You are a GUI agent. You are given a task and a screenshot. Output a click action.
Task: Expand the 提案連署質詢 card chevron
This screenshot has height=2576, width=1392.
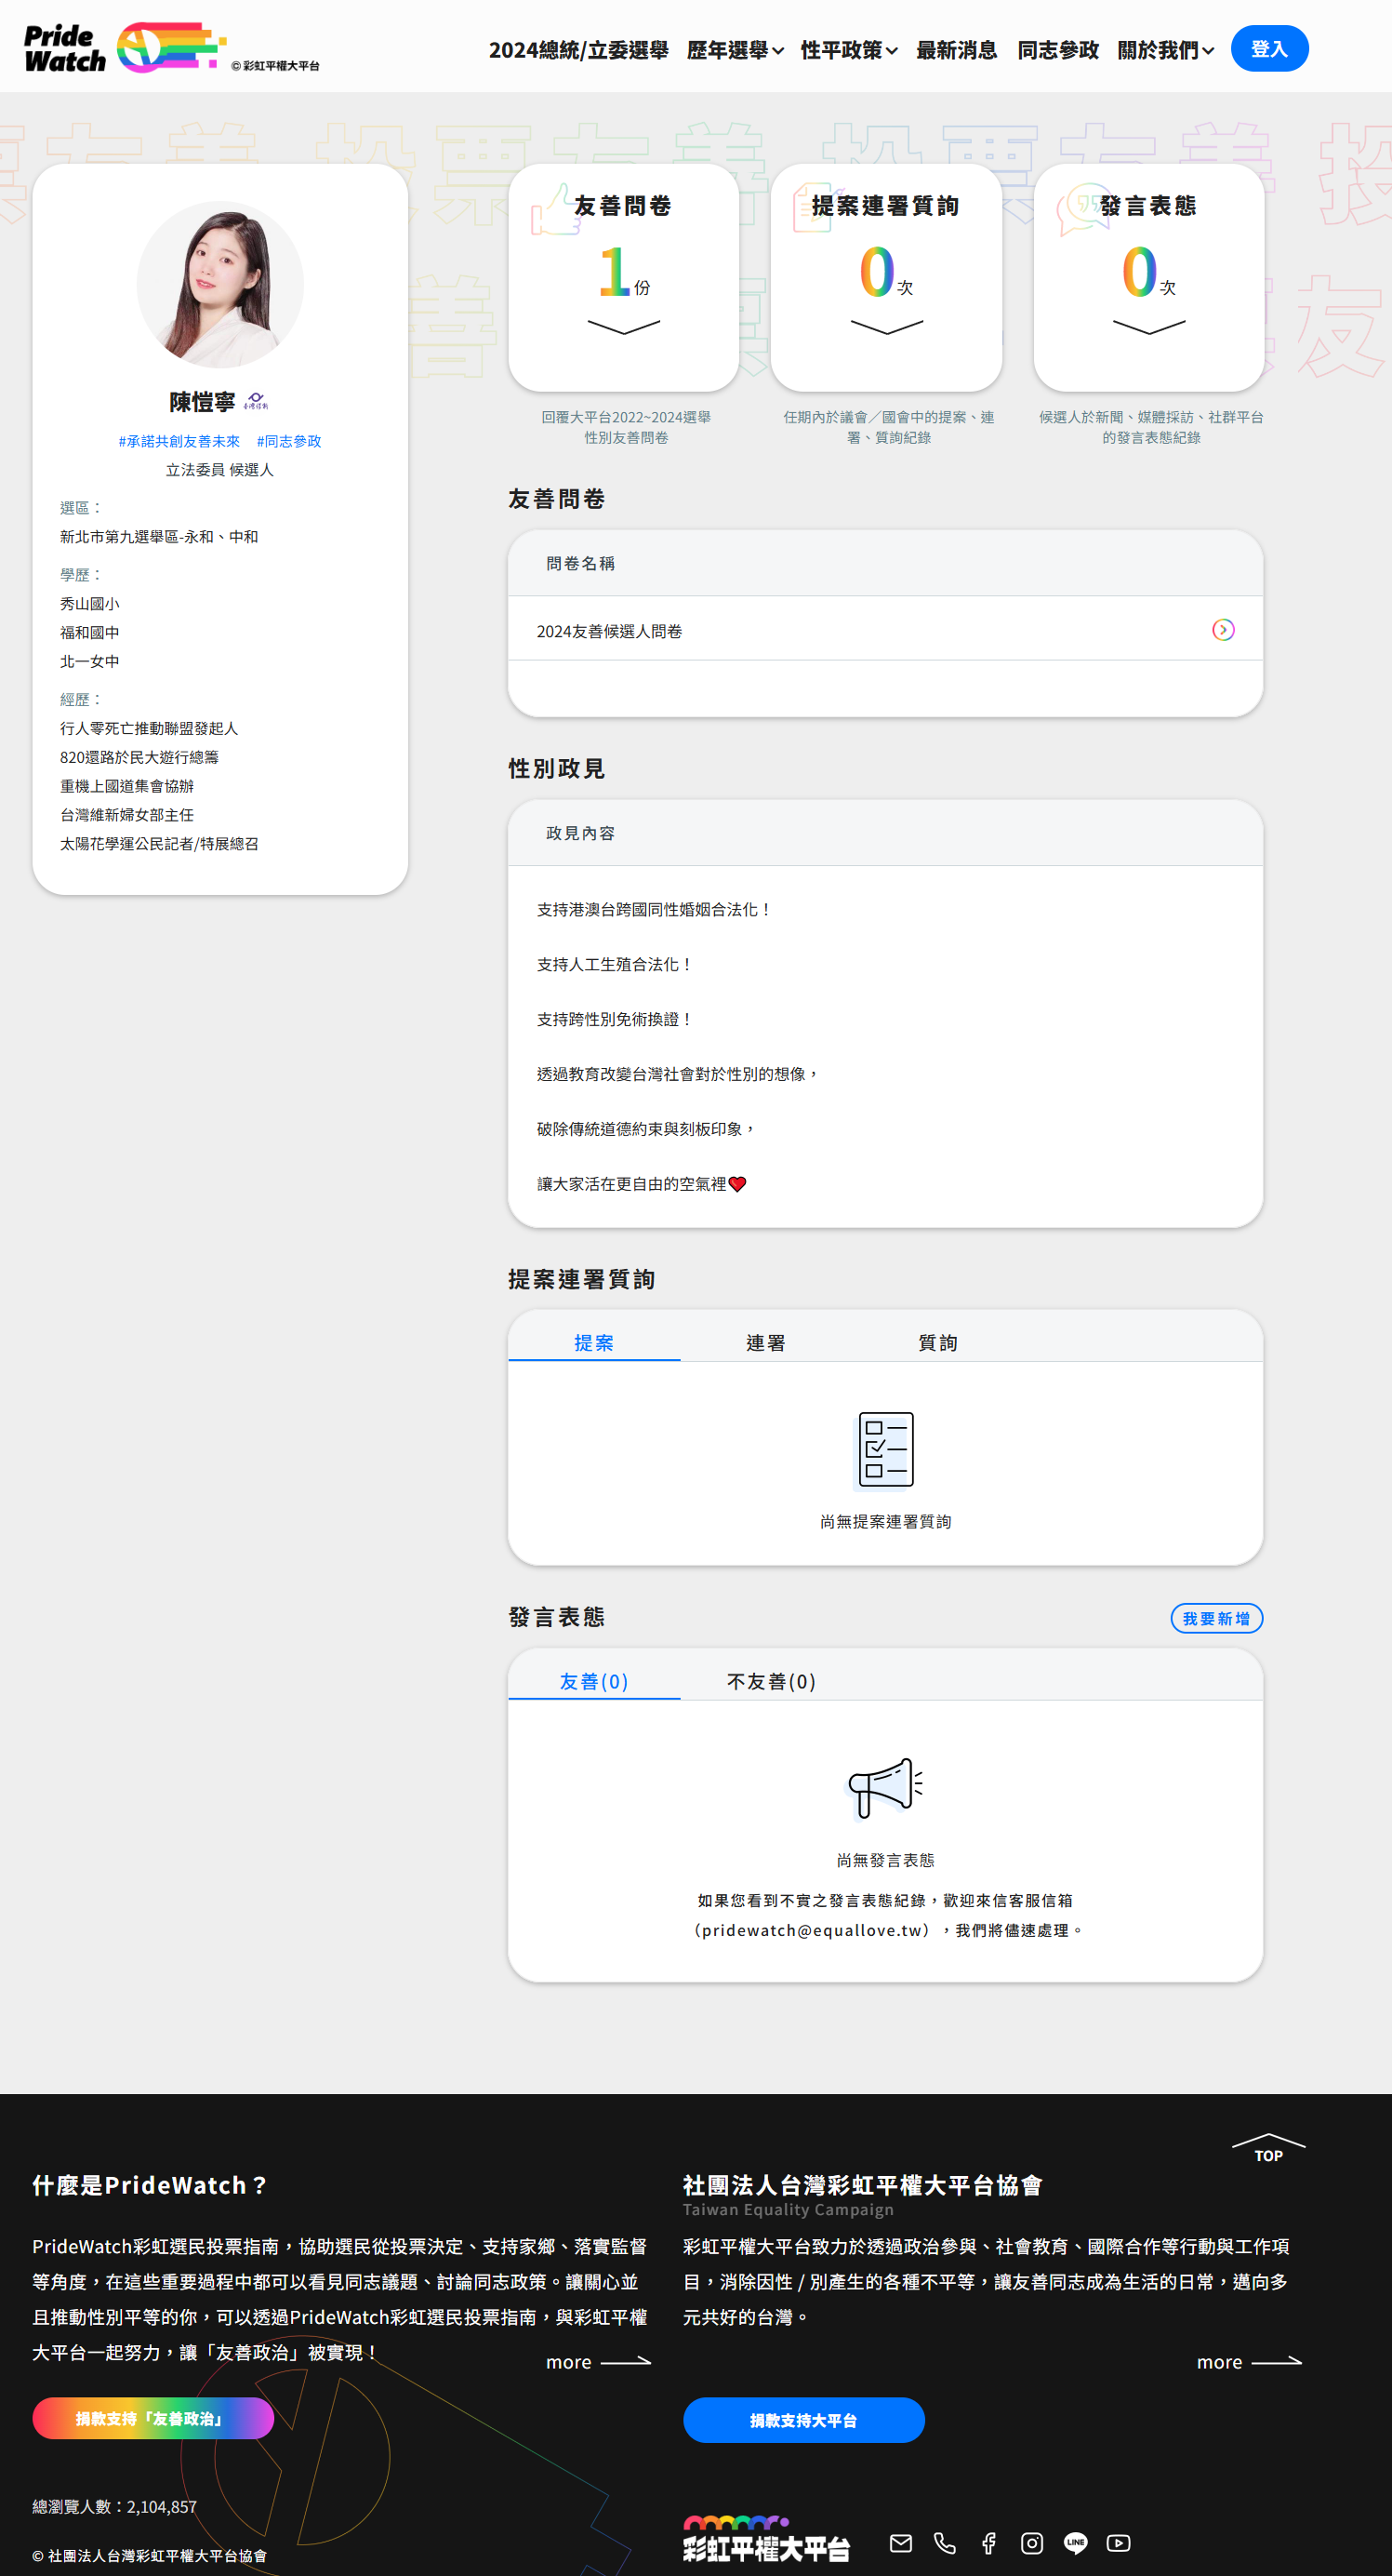pos(886,327)
